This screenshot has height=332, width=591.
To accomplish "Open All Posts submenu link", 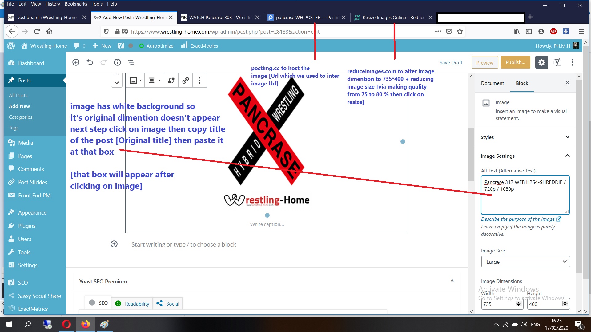I will pos(18,95).
